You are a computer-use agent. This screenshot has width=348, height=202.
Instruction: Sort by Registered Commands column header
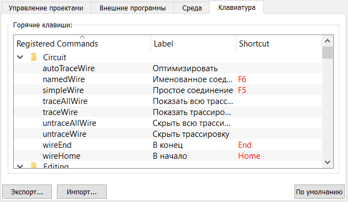82,43
